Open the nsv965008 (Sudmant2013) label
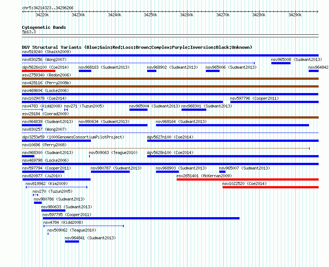This screenshot has height=267, width=329. pos(296,59)
